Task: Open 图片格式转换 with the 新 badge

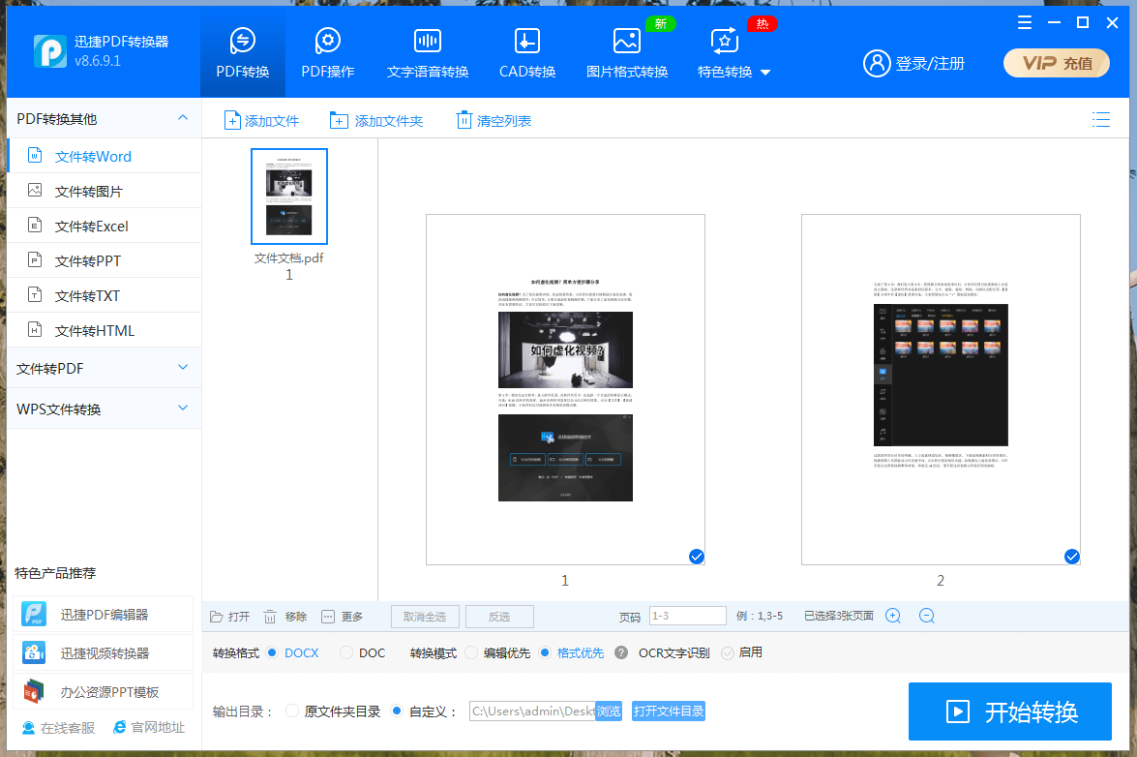Action: (626, 53)
